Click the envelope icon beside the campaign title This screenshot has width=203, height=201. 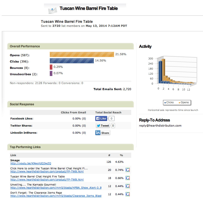coord(52,10)
